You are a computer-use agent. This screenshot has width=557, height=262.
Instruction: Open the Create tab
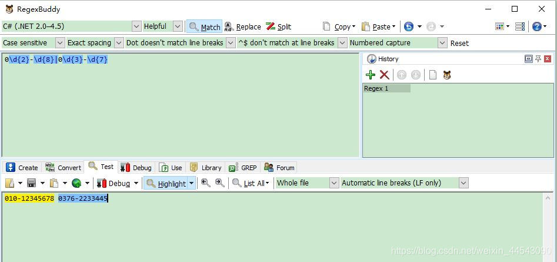(x=22, y=167)
